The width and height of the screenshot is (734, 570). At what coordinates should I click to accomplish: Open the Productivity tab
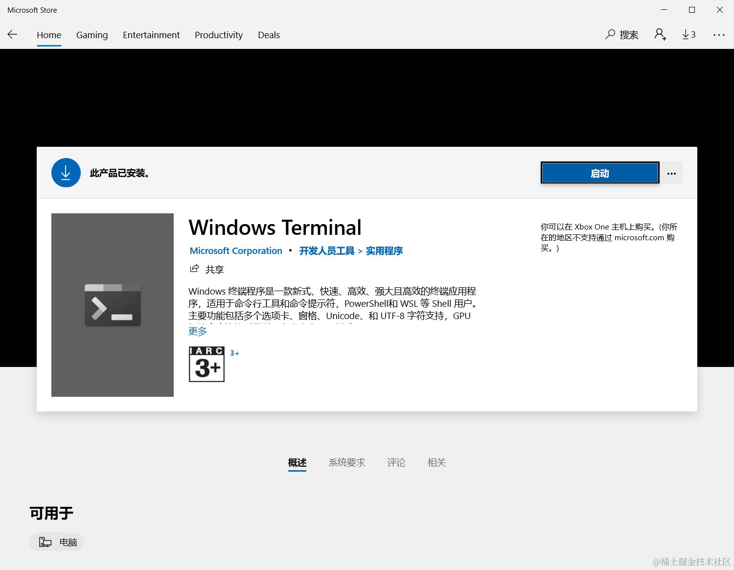pos(219,35)
